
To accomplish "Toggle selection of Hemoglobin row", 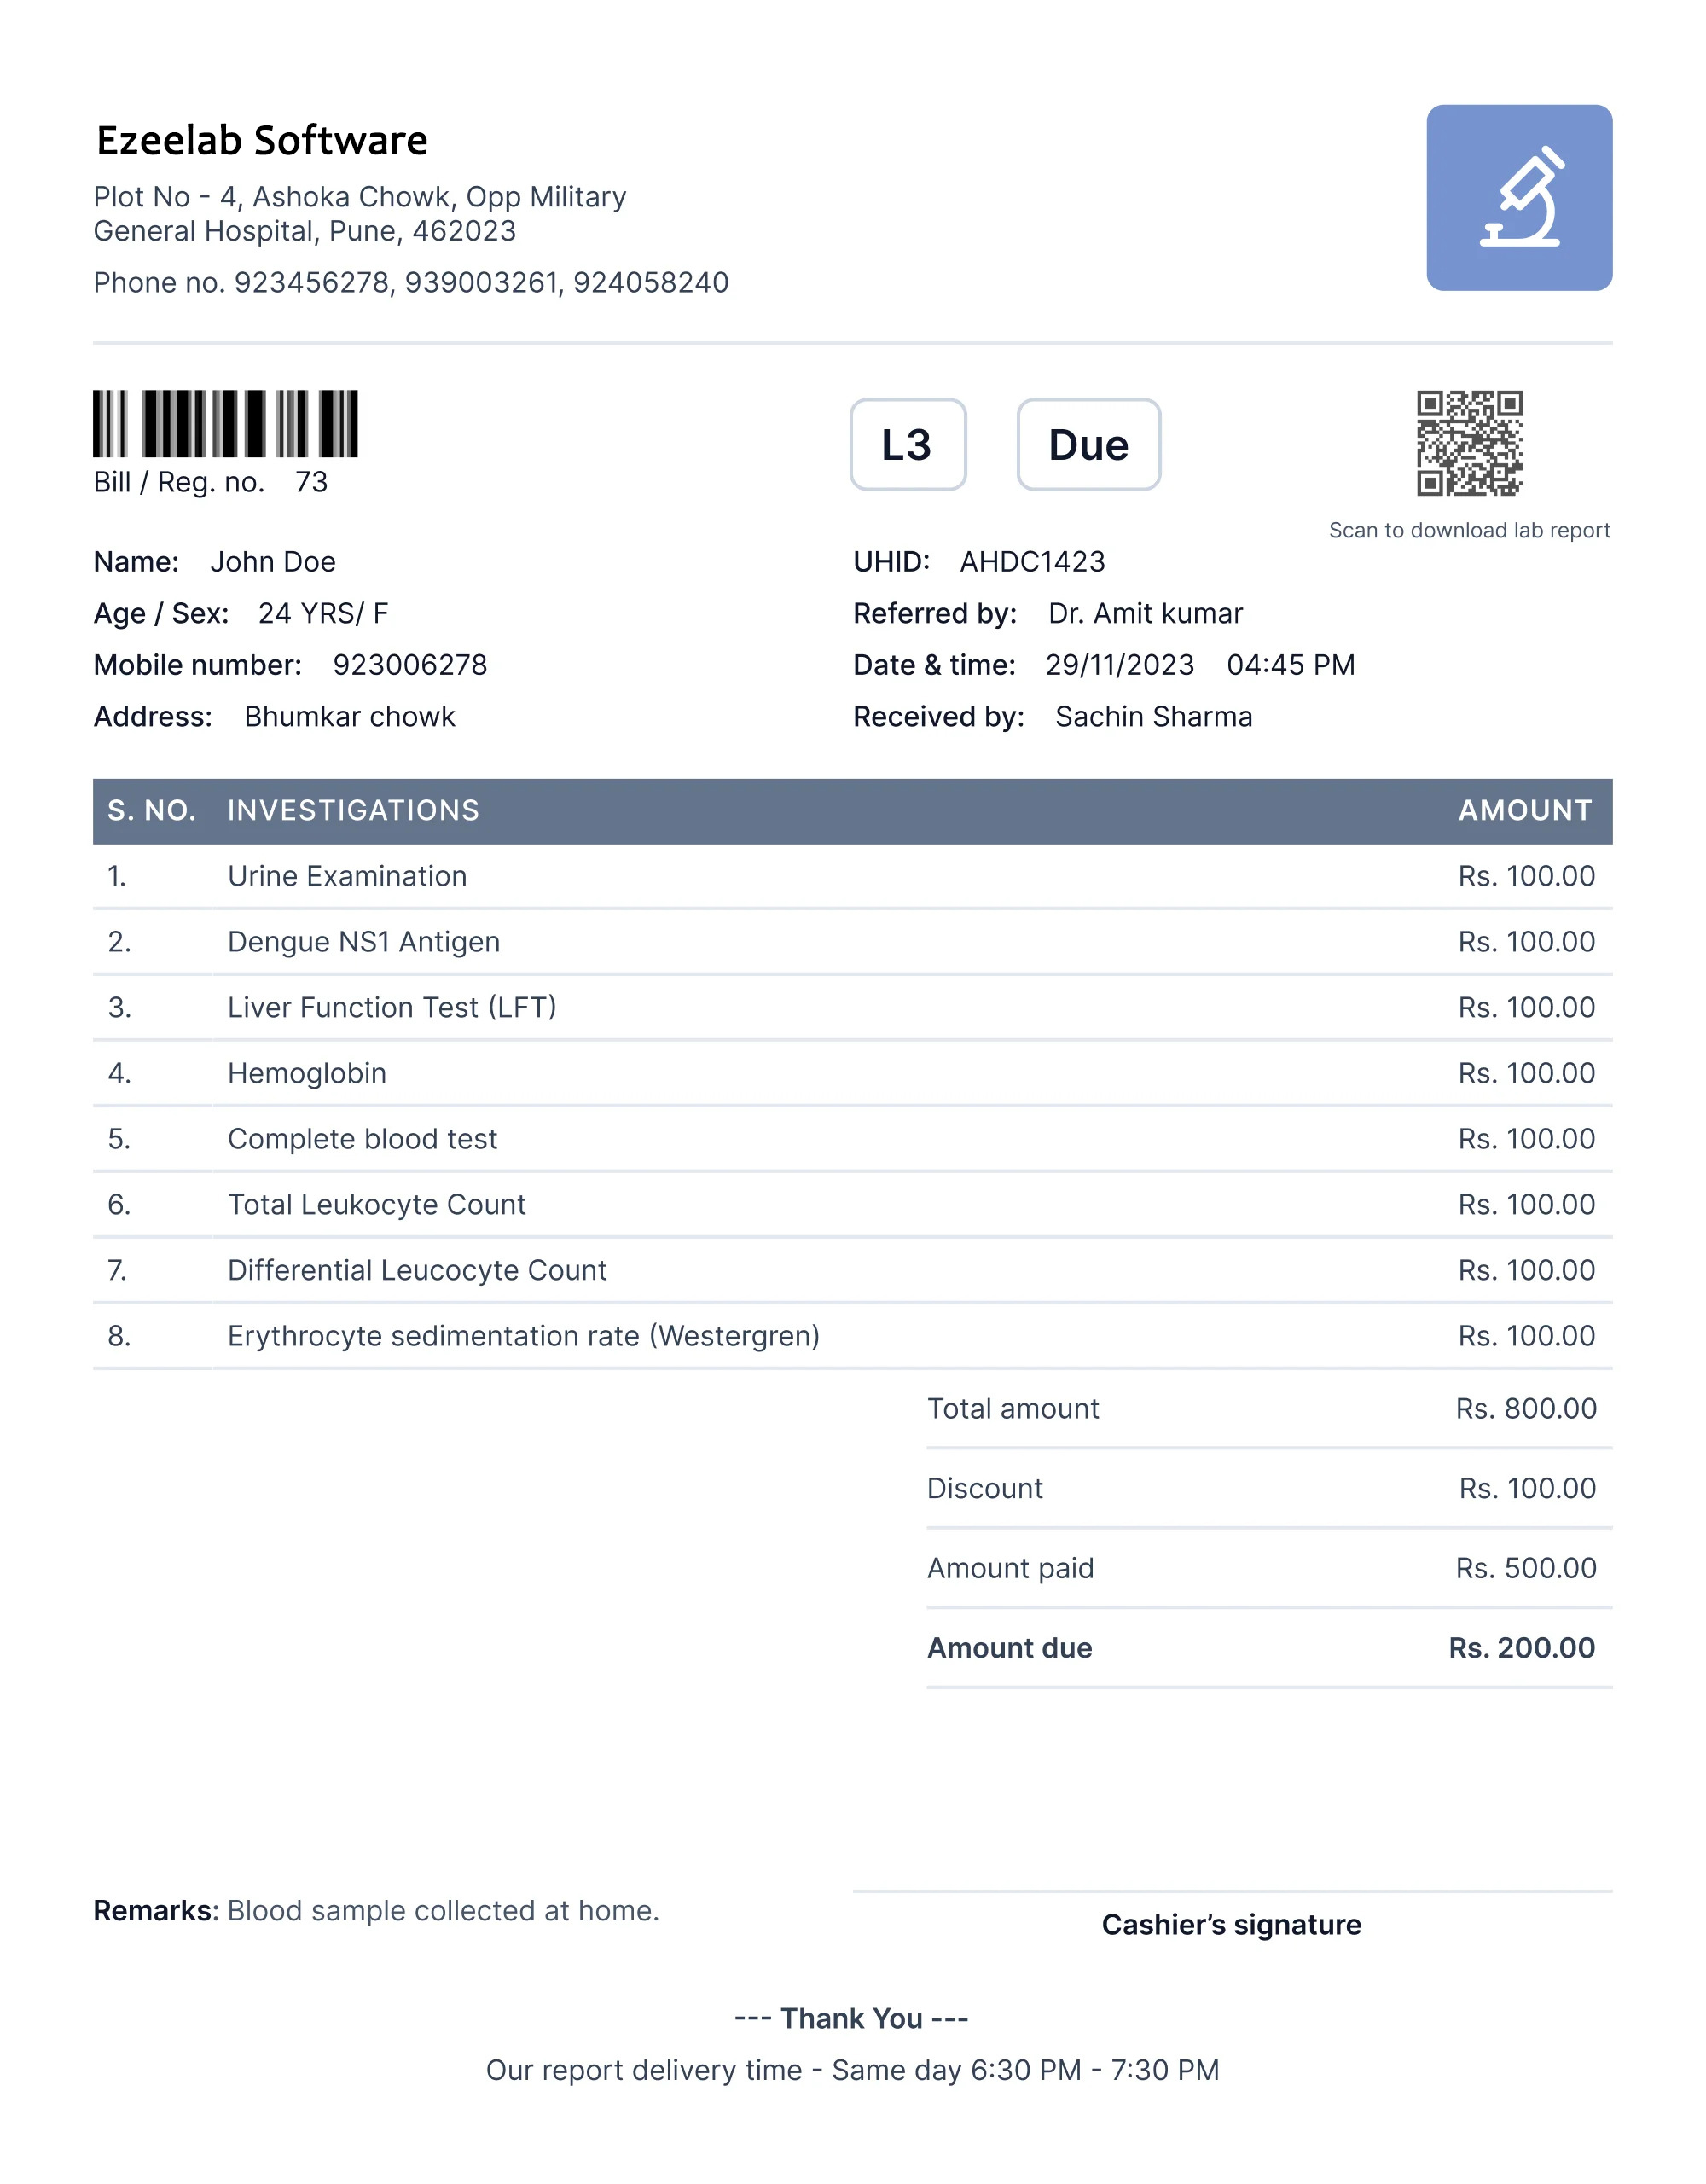I will [307, 1073].
